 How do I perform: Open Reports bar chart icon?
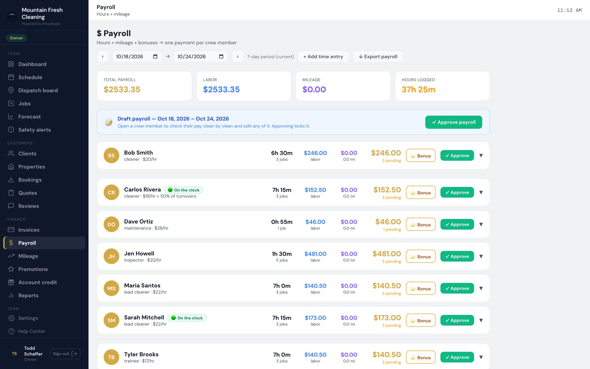click(x=11, y=295)
